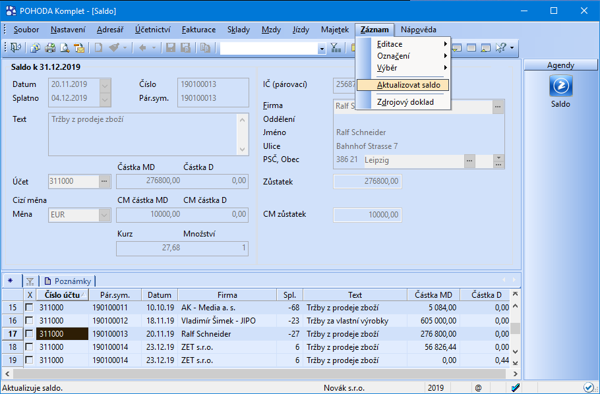600x394 pixels.
Task: Click the Zůstatek field showing 276800,00
Action: tap(367, 181)
